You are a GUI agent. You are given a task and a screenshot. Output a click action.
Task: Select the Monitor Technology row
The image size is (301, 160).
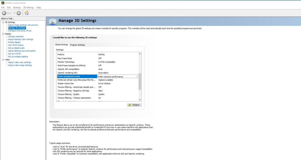point(77,62)
